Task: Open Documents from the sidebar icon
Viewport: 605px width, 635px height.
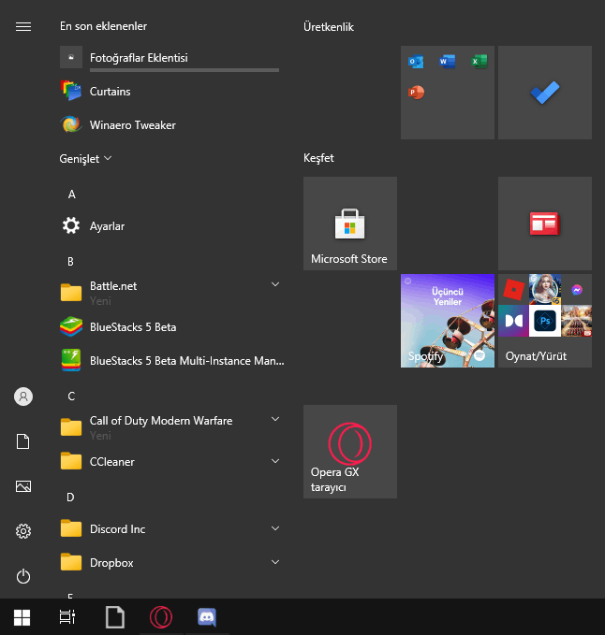Action: [23, 441]
